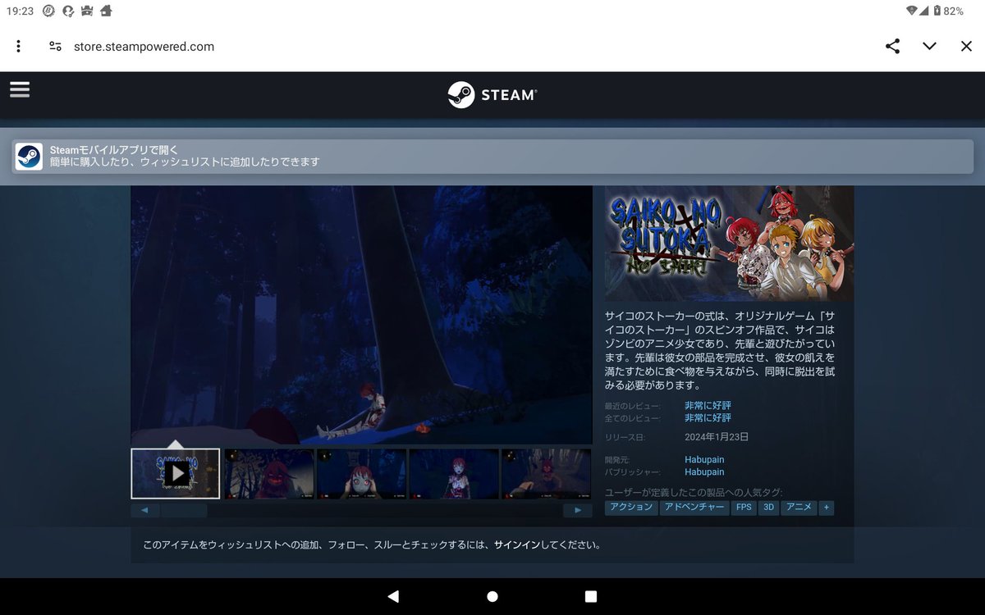
Task: Select the アドベンチャー tag
Action: [x=694, y=508]
